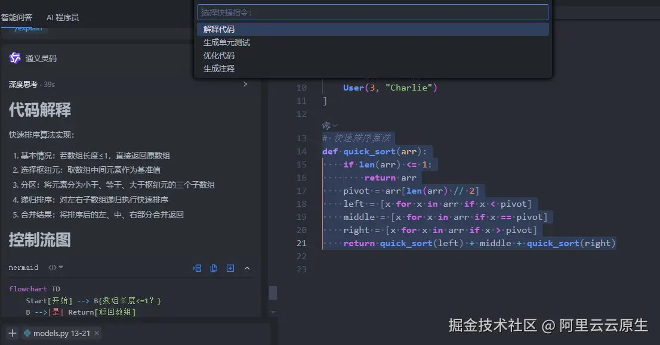Choose 解释代码 from the command list
This screenshot has width=660, height=345.
373,29
